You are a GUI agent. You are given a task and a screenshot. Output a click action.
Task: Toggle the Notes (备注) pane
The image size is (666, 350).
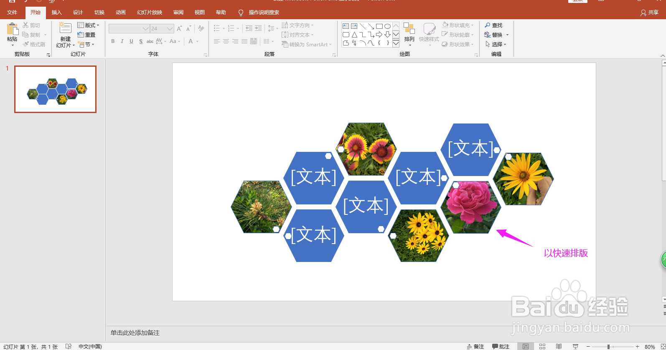(x=475, y=346)
